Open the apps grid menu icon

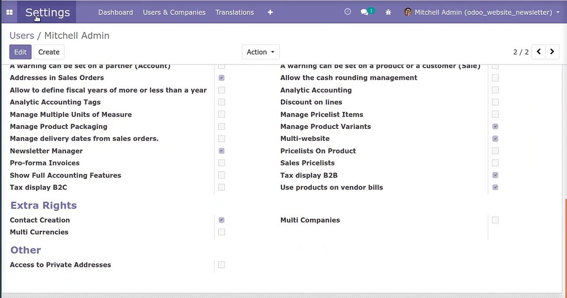coord(9,12)
